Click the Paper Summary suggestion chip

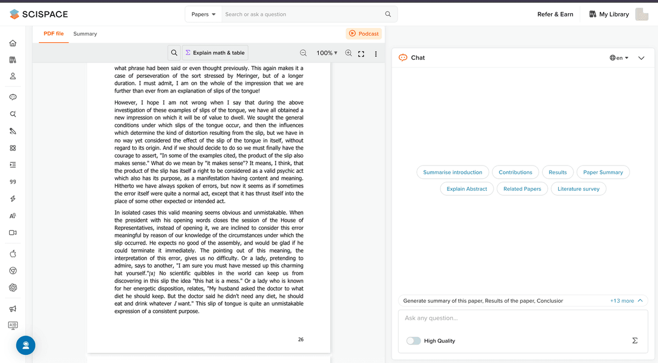coord(603,172)
